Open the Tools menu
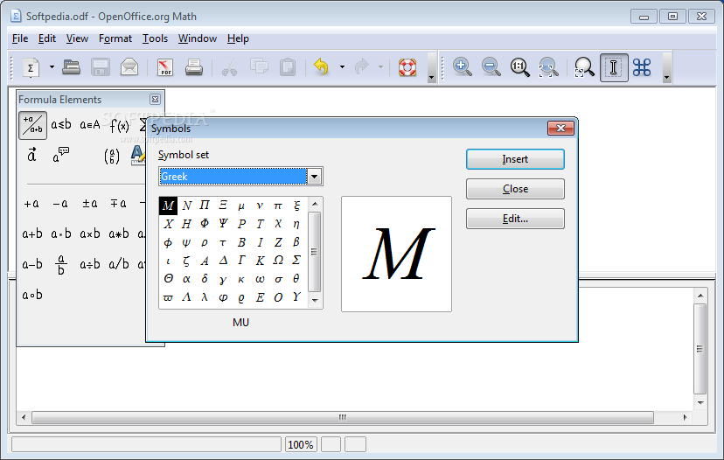The height and width of the screenshot is (460, 724). pos(155,38)
